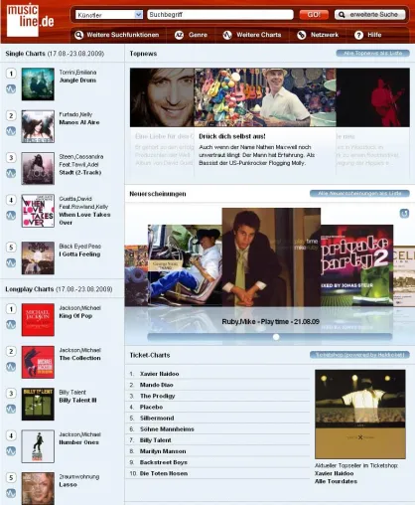Click the chart-history icon for Manos Al Aire
The height and width of the screenshot is (505, 415).
11,131
